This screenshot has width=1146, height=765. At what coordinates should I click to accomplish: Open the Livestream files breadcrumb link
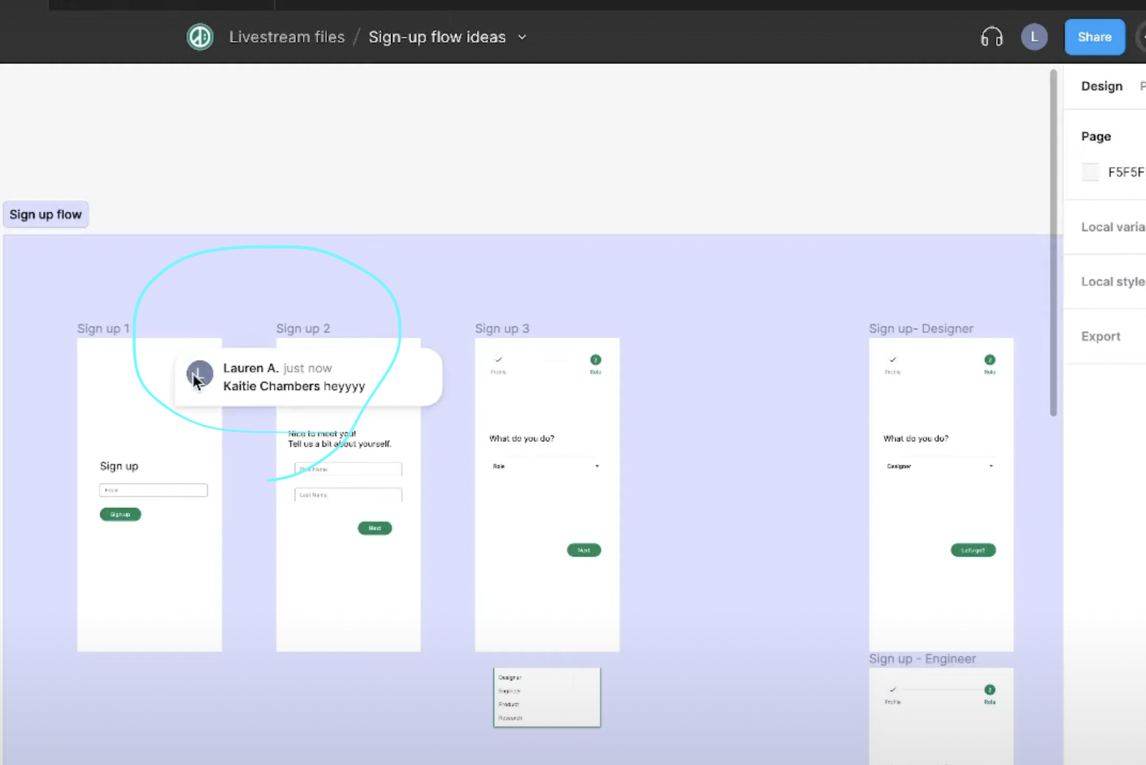tap(286, 37)
